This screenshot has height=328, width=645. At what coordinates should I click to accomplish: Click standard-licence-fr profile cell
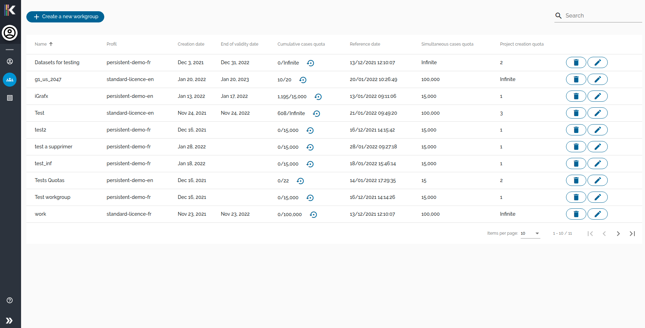click(129, 214)
